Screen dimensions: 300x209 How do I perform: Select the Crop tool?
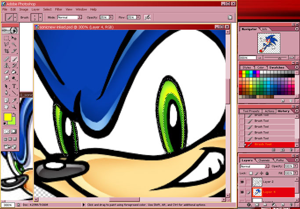click(7, 51)
